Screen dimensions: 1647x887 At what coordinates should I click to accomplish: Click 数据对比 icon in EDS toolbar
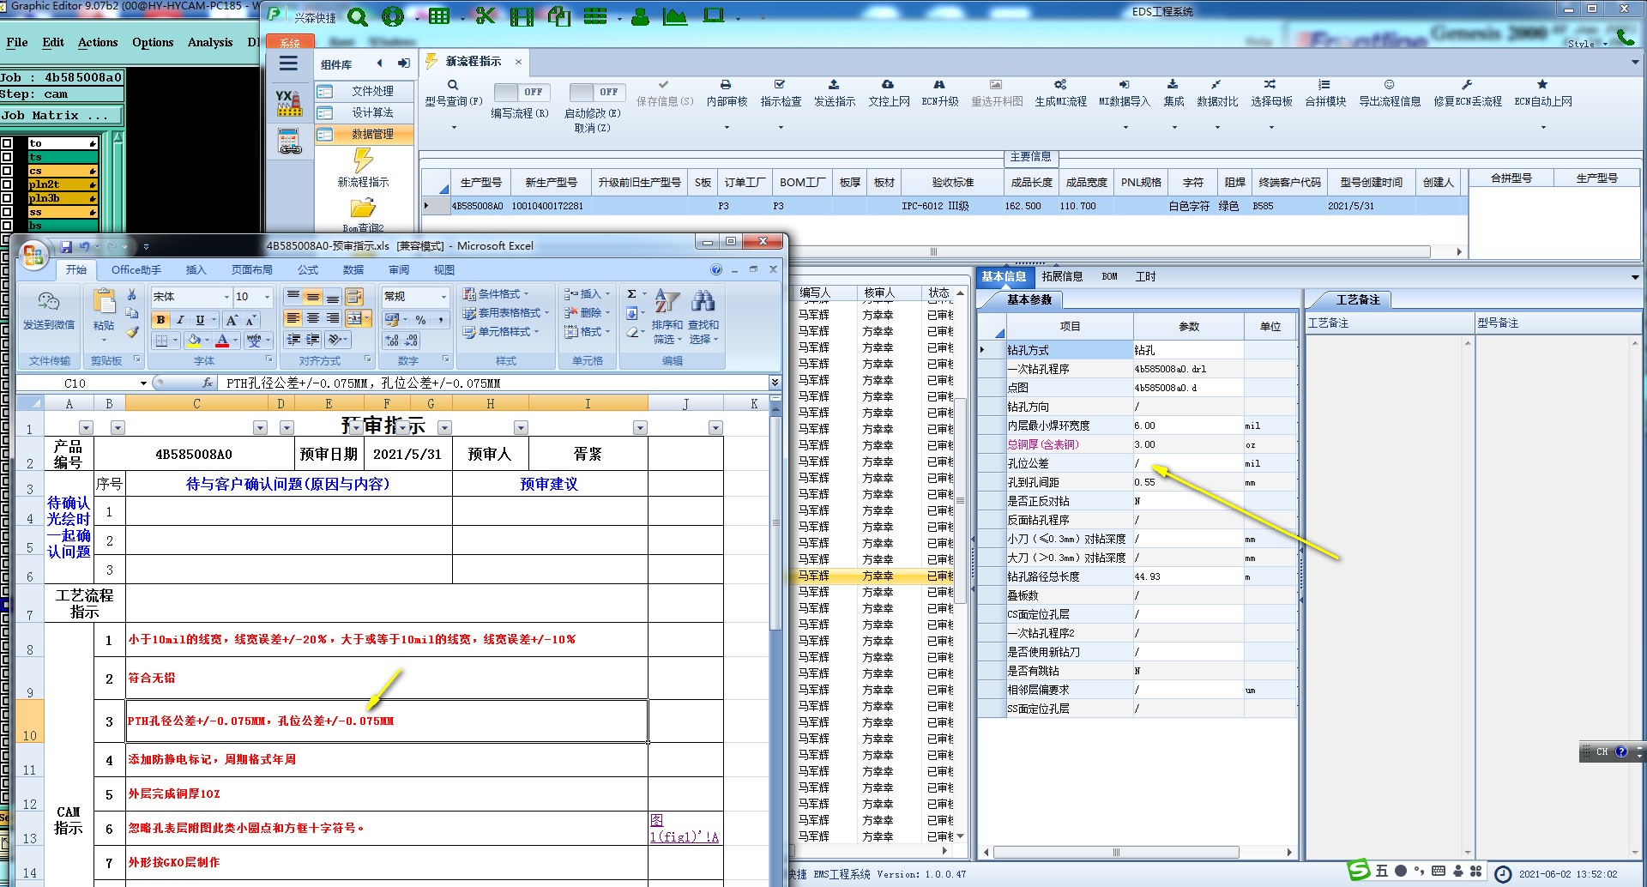tap(1216, 85)
